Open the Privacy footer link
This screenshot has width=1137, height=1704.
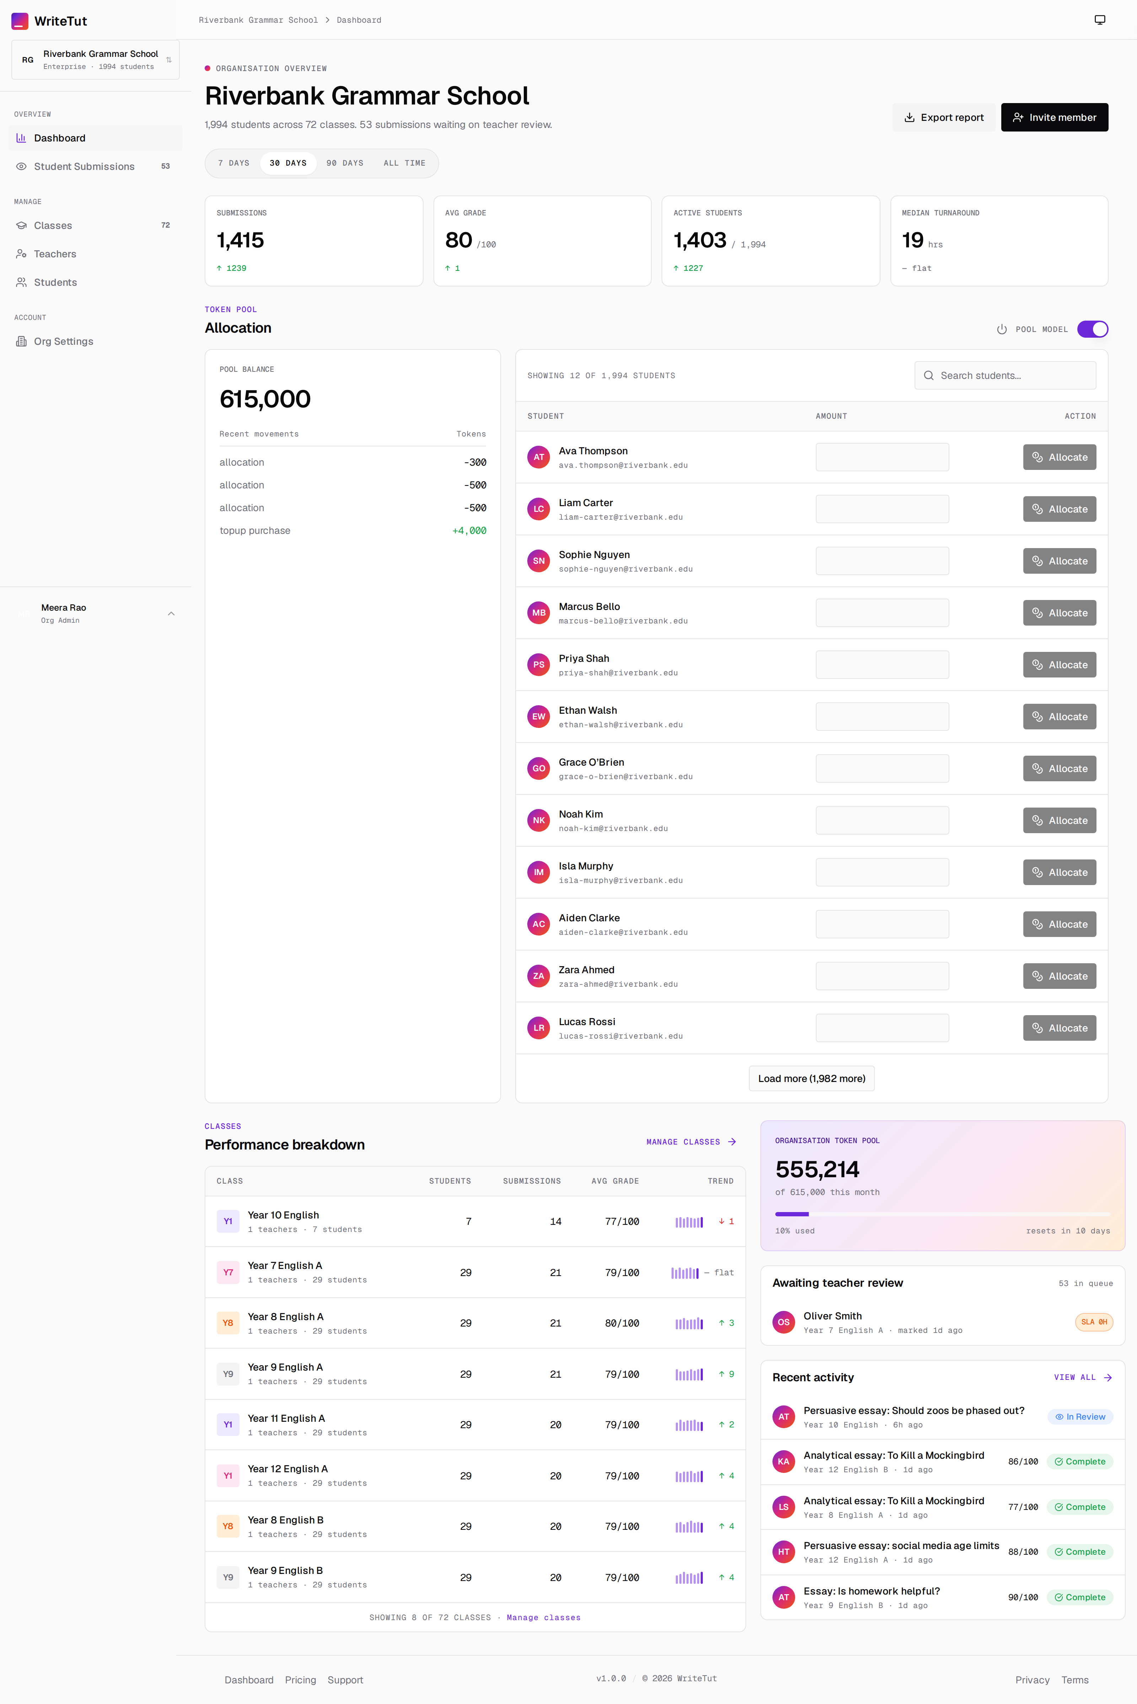(1033, 1680)
